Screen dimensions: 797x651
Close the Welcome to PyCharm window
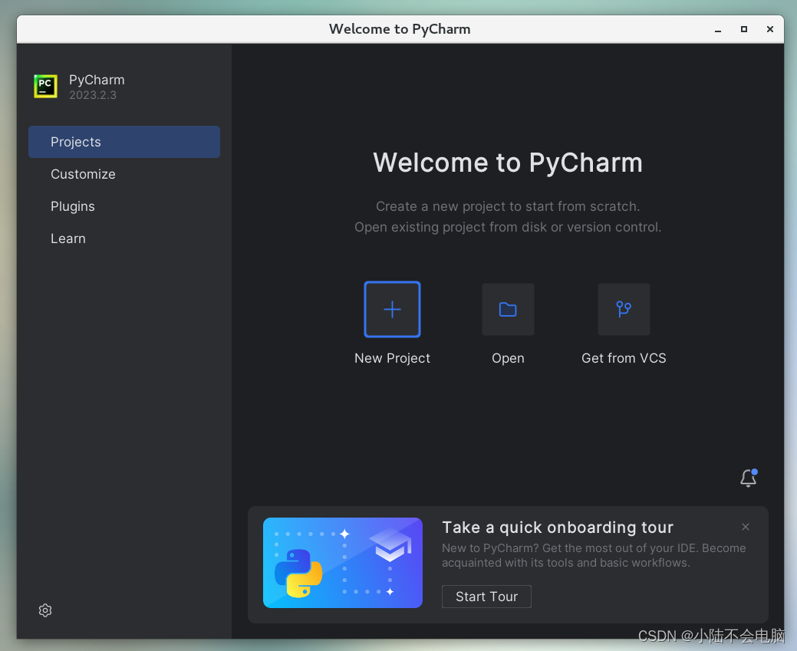(x=770, y=29)
